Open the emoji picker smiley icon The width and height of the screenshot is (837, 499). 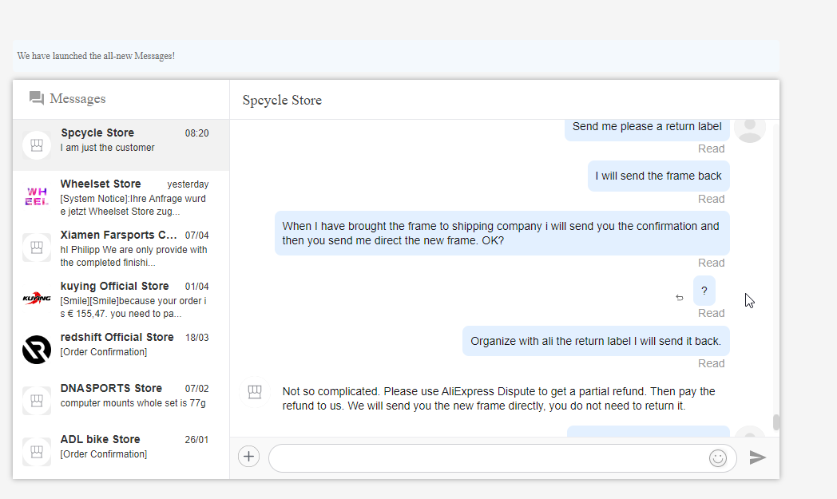pos(717,457)
